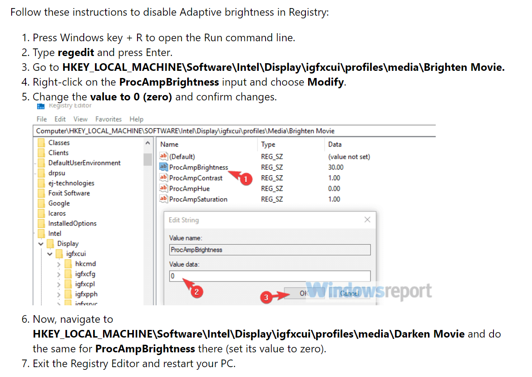Click the registry address path bar
532x377 pixels.
coord(234,131)
